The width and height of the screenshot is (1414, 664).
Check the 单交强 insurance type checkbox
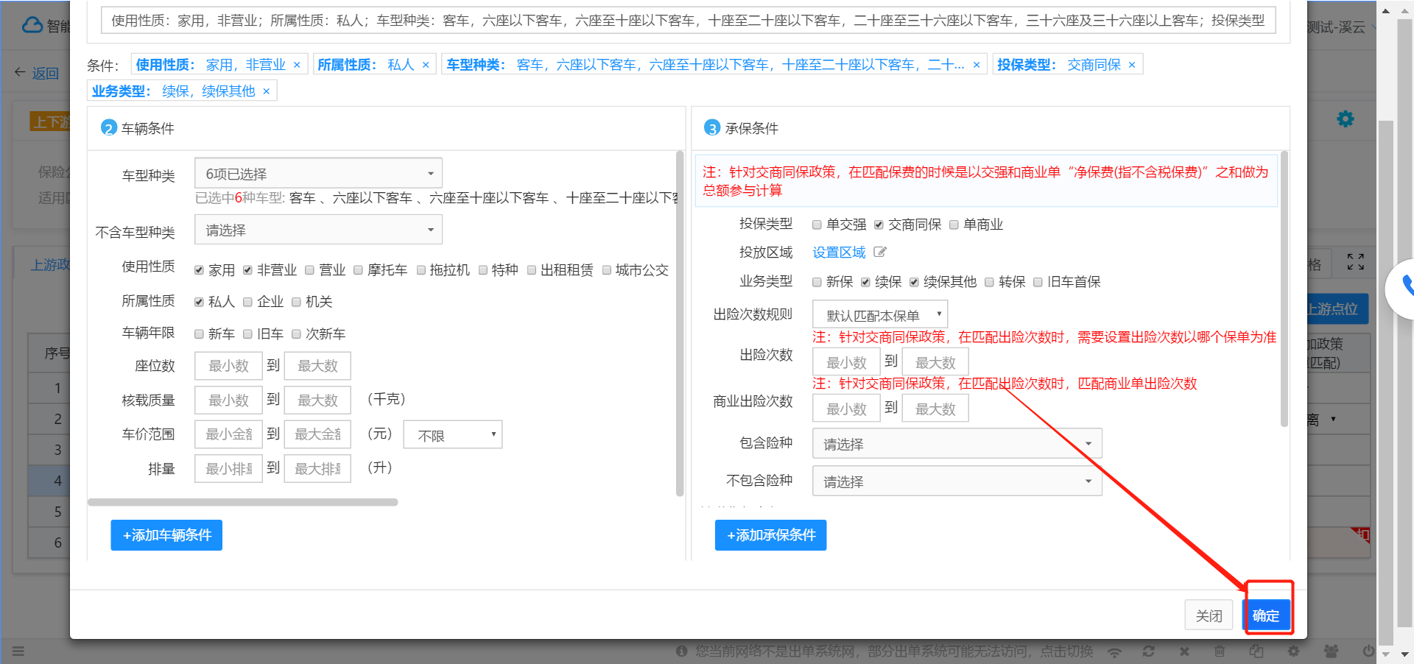click(x=817, y=225)
